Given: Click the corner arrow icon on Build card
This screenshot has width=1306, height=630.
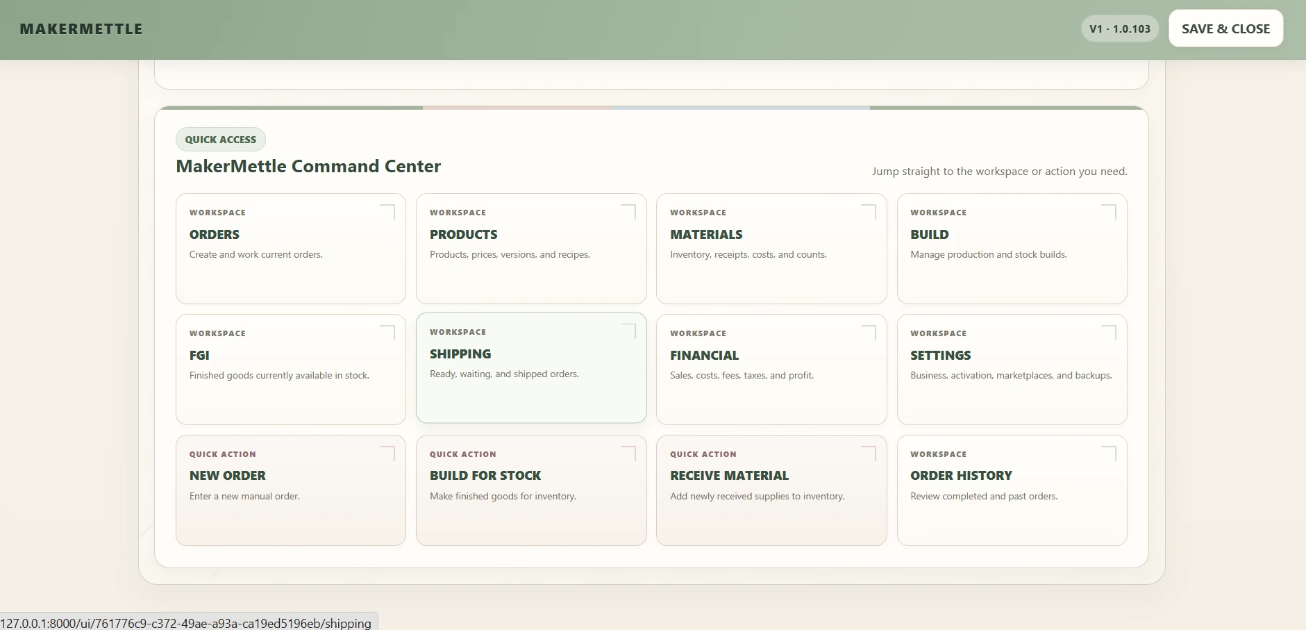Looking at the screenshot, I should pyautogui.click(x=1109, y=212).
